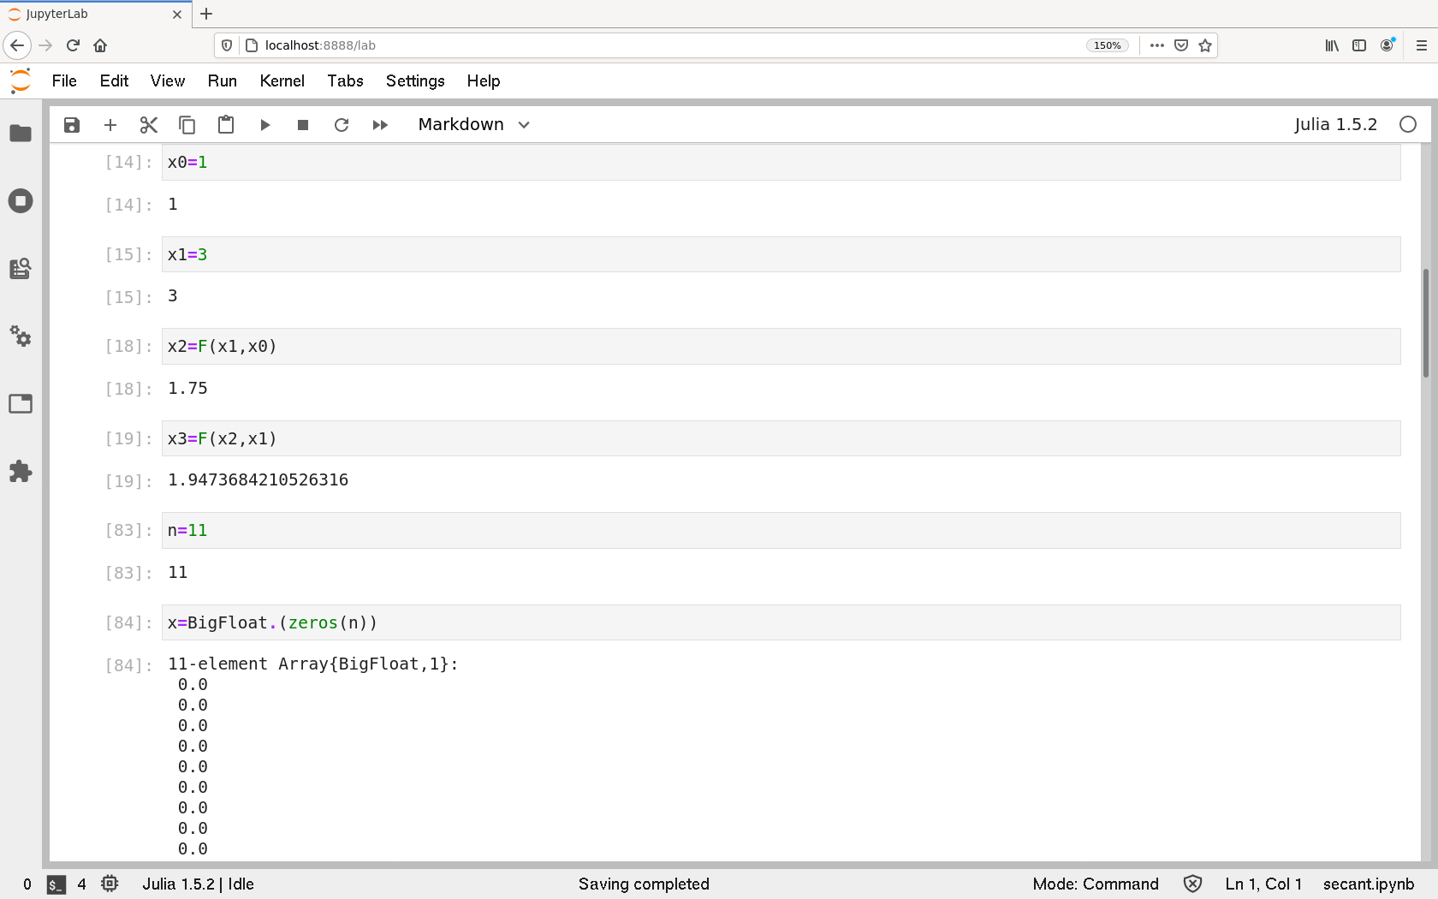Copy the selected cells
Screen dimensions: 1438x899
coord(187,125)
